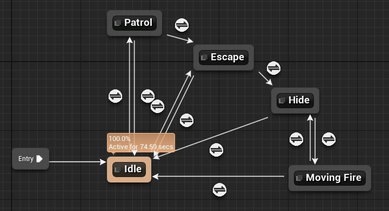This screenshot has height=211, width=389.
Task: Select the Hide to Moving Fire transition icon
Action: (328, 139)
